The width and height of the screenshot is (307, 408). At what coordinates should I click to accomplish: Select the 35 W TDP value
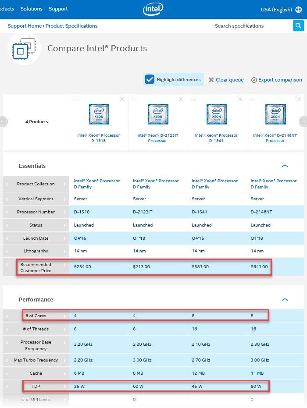coord(79,387)
